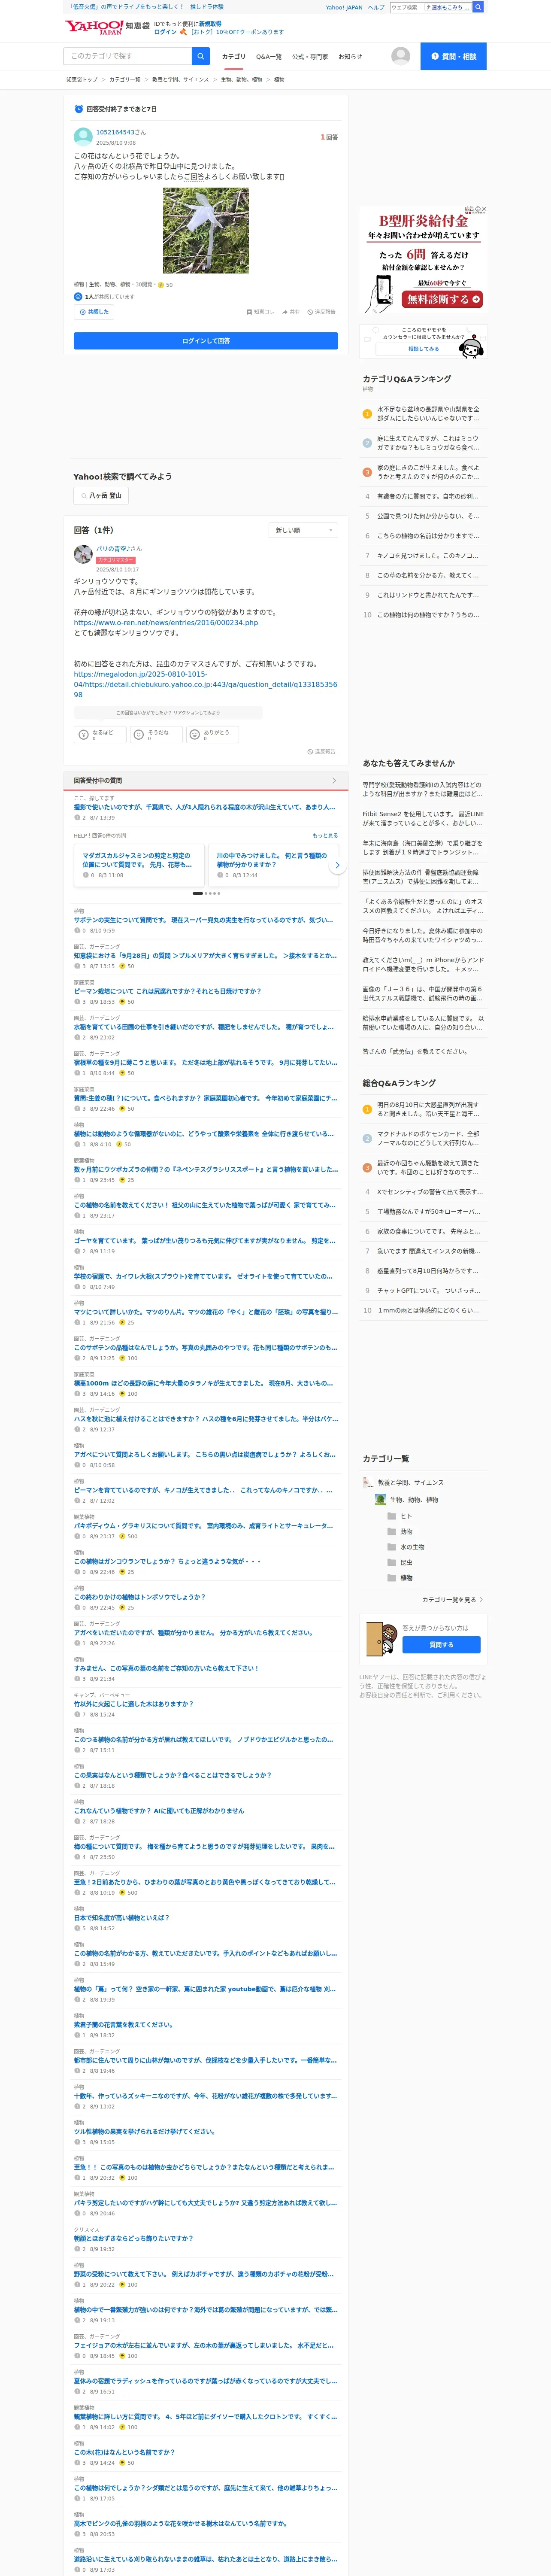The height and width of the screenshot is (2576, 551).
Task: Open 総合Q&A rank 2 マクドナルドのポケモンカード
Action: click(x=428, y=1138)
